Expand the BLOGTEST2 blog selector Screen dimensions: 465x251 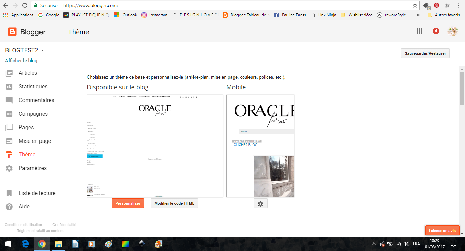(x=43, y=50)
